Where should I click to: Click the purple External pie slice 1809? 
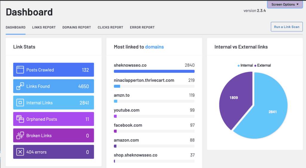[x=234, y=97]
